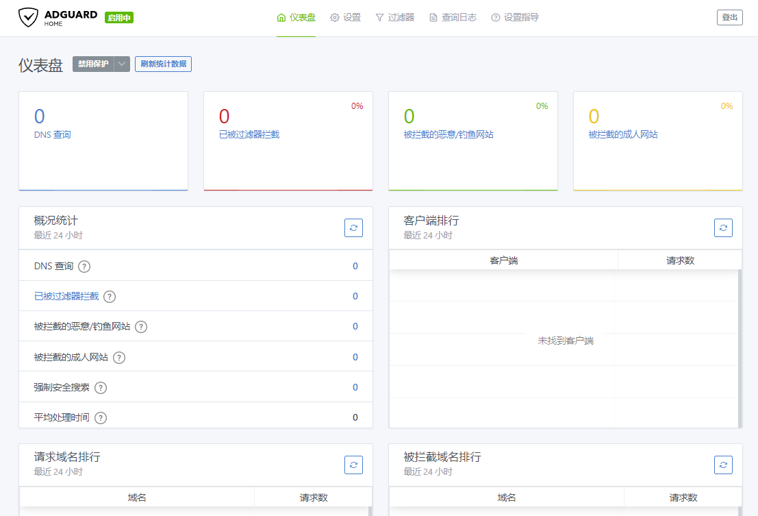Click help icon beside DNS 查询

[x=84, y=267]
